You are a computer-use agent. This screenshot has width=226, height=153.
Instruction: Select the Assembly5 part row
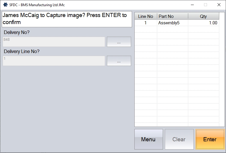[x=172, y=23]
